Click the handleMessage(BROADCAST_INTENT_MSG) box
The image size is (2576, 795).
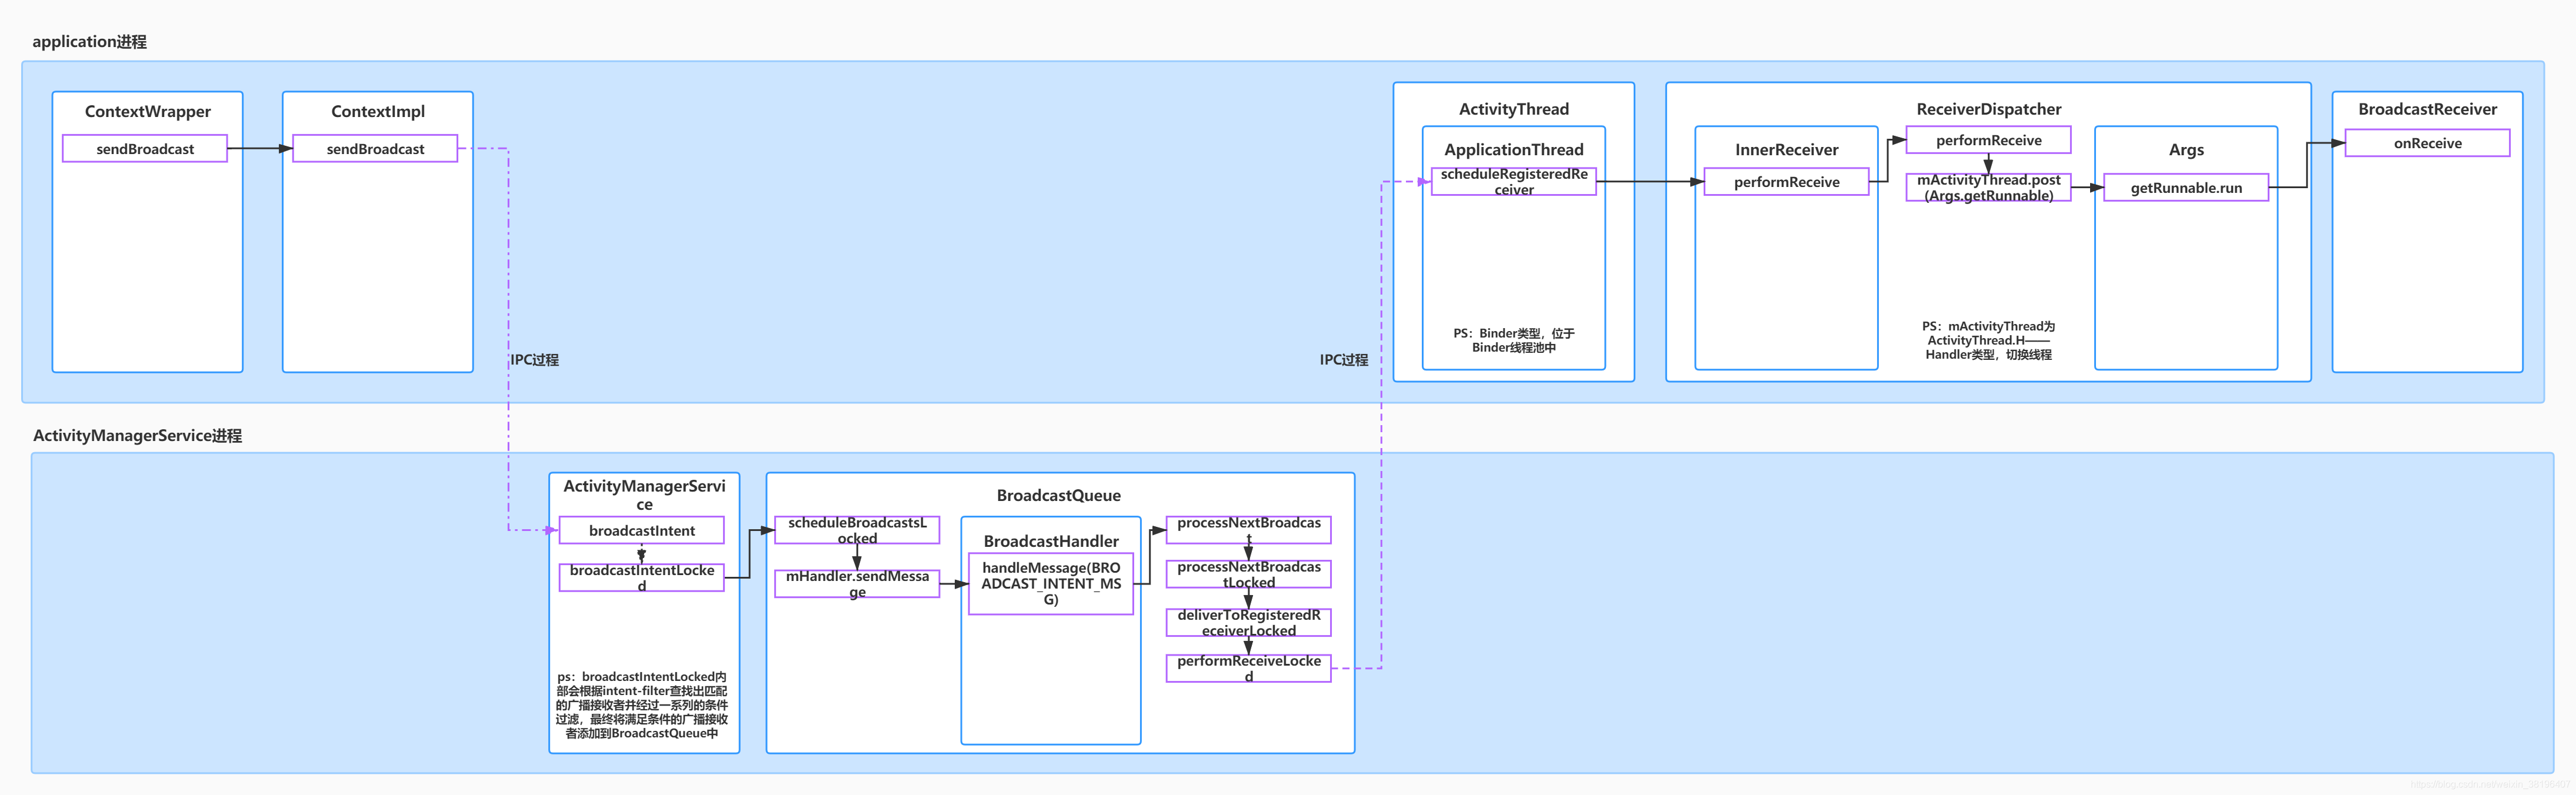[x=1051, y=584]
